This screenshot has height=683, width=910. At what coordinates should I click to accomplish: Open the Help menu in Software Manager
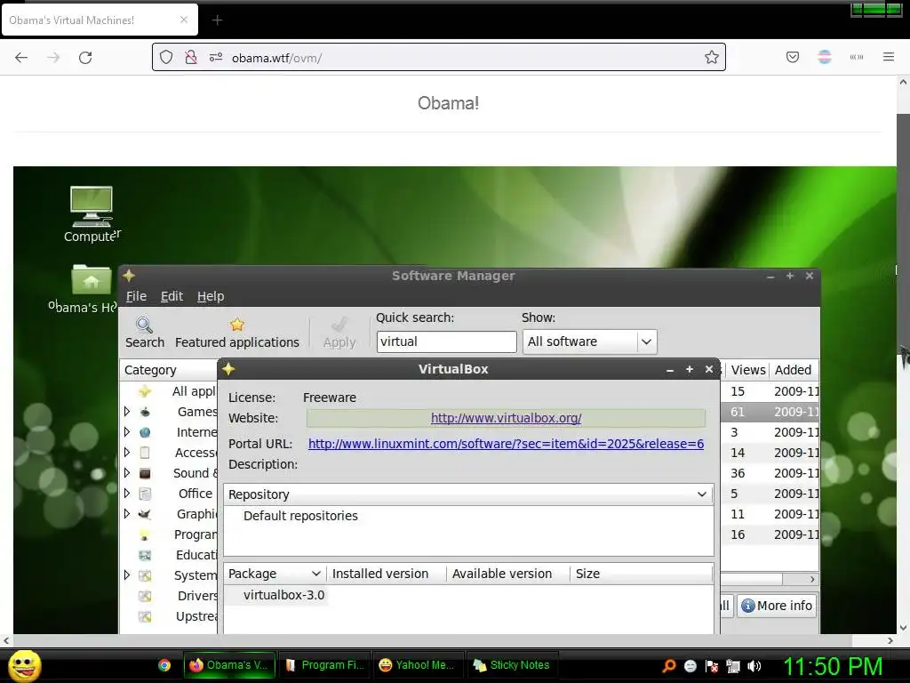pyautogui.click(x=211, y=296)
